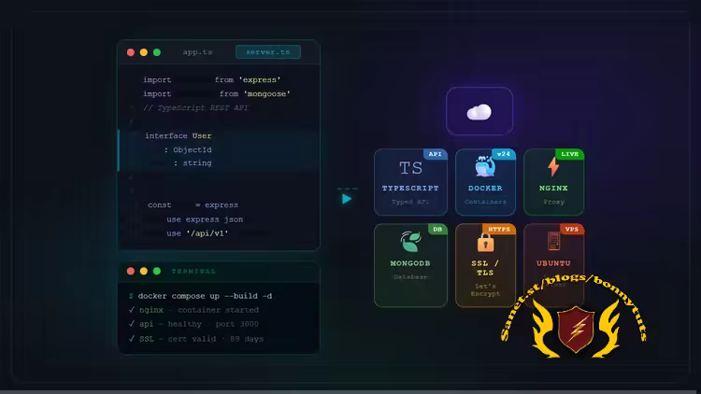Select the Ubuntu server icon
Viewport: 701px width, 394px height.
tap(553, 242)
